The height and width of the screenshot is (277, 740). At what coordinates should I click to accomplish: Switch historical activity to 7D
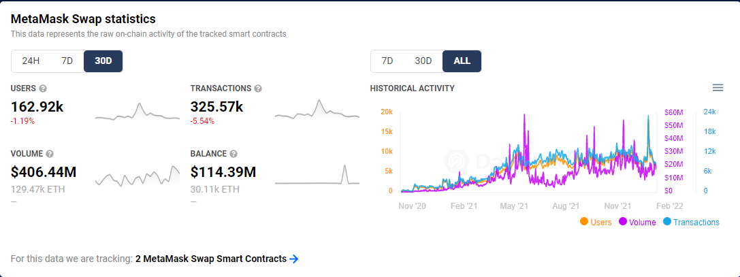[387, 61]
